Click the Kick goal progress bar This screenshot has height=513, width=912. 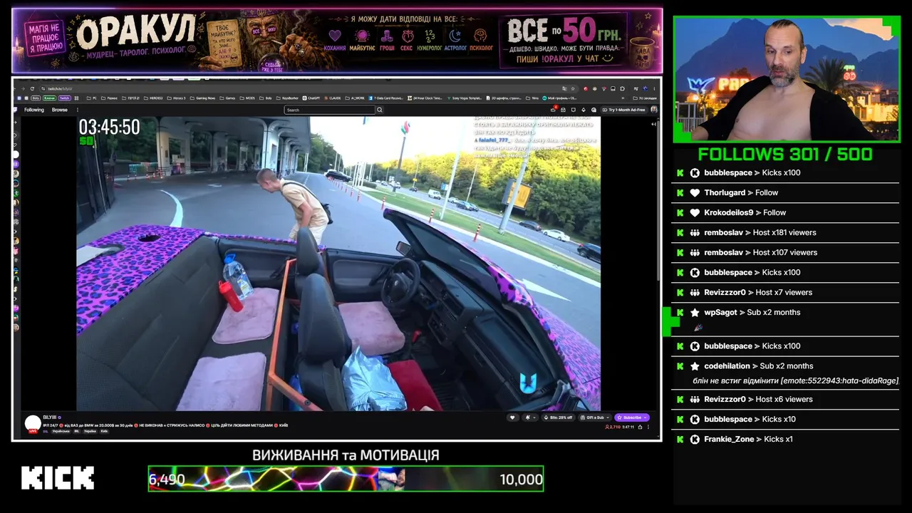[346, 479]
